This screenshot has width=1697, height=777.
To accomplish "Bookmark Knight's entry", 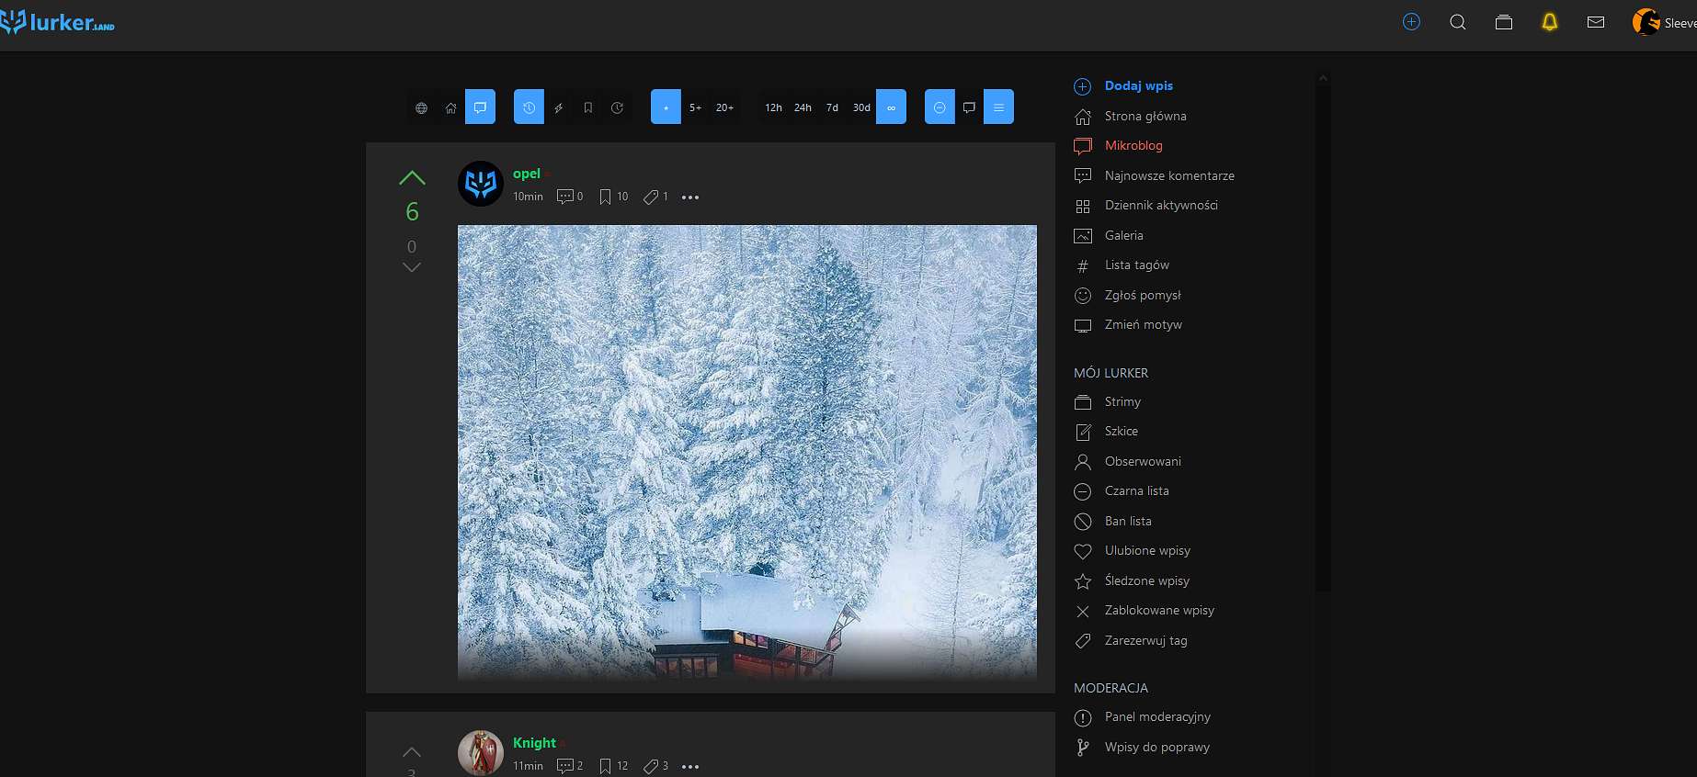I will click(613, 766).
